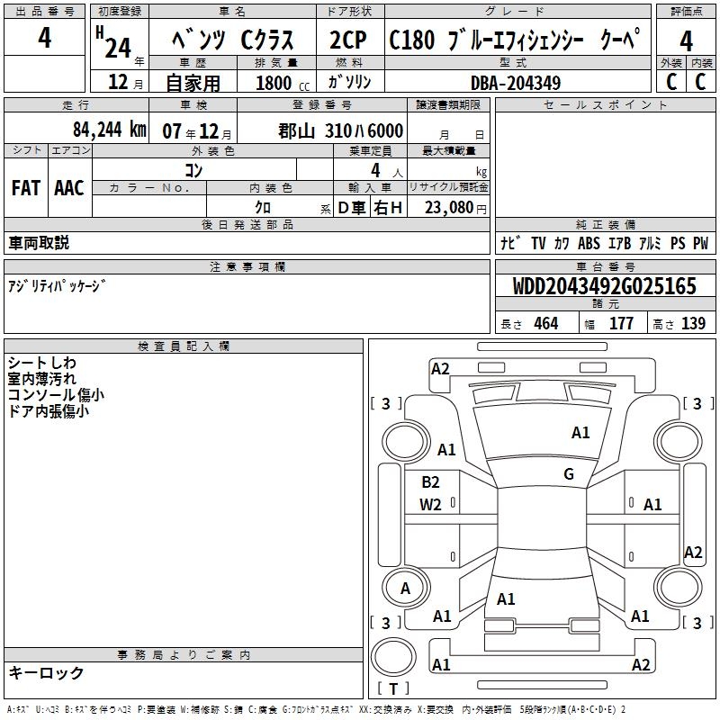Screen dimensions: 720x720
Task: Click the [T] spare tire label
Action: tap(393, 688)
